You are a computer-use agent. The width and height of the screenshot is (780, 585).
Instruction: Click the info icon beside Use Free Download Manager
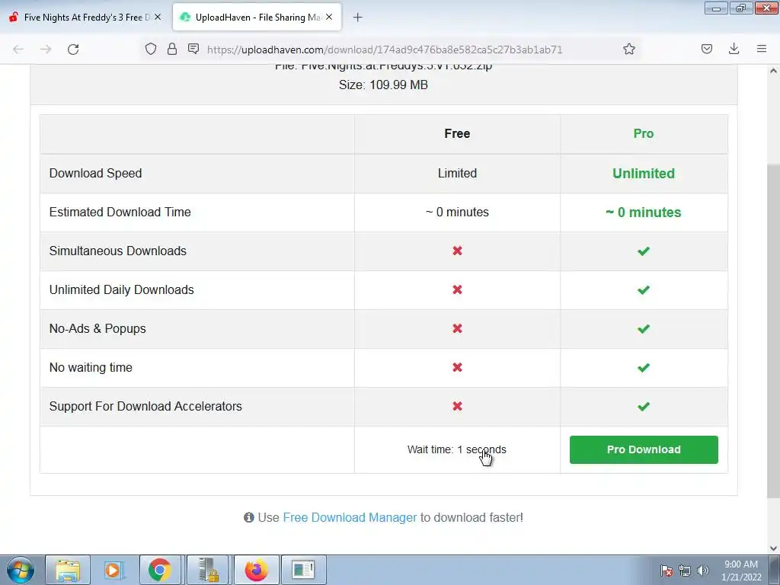[249, 517]
